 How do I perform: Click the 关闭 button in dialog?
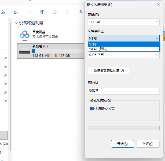[x=148, y=144]
